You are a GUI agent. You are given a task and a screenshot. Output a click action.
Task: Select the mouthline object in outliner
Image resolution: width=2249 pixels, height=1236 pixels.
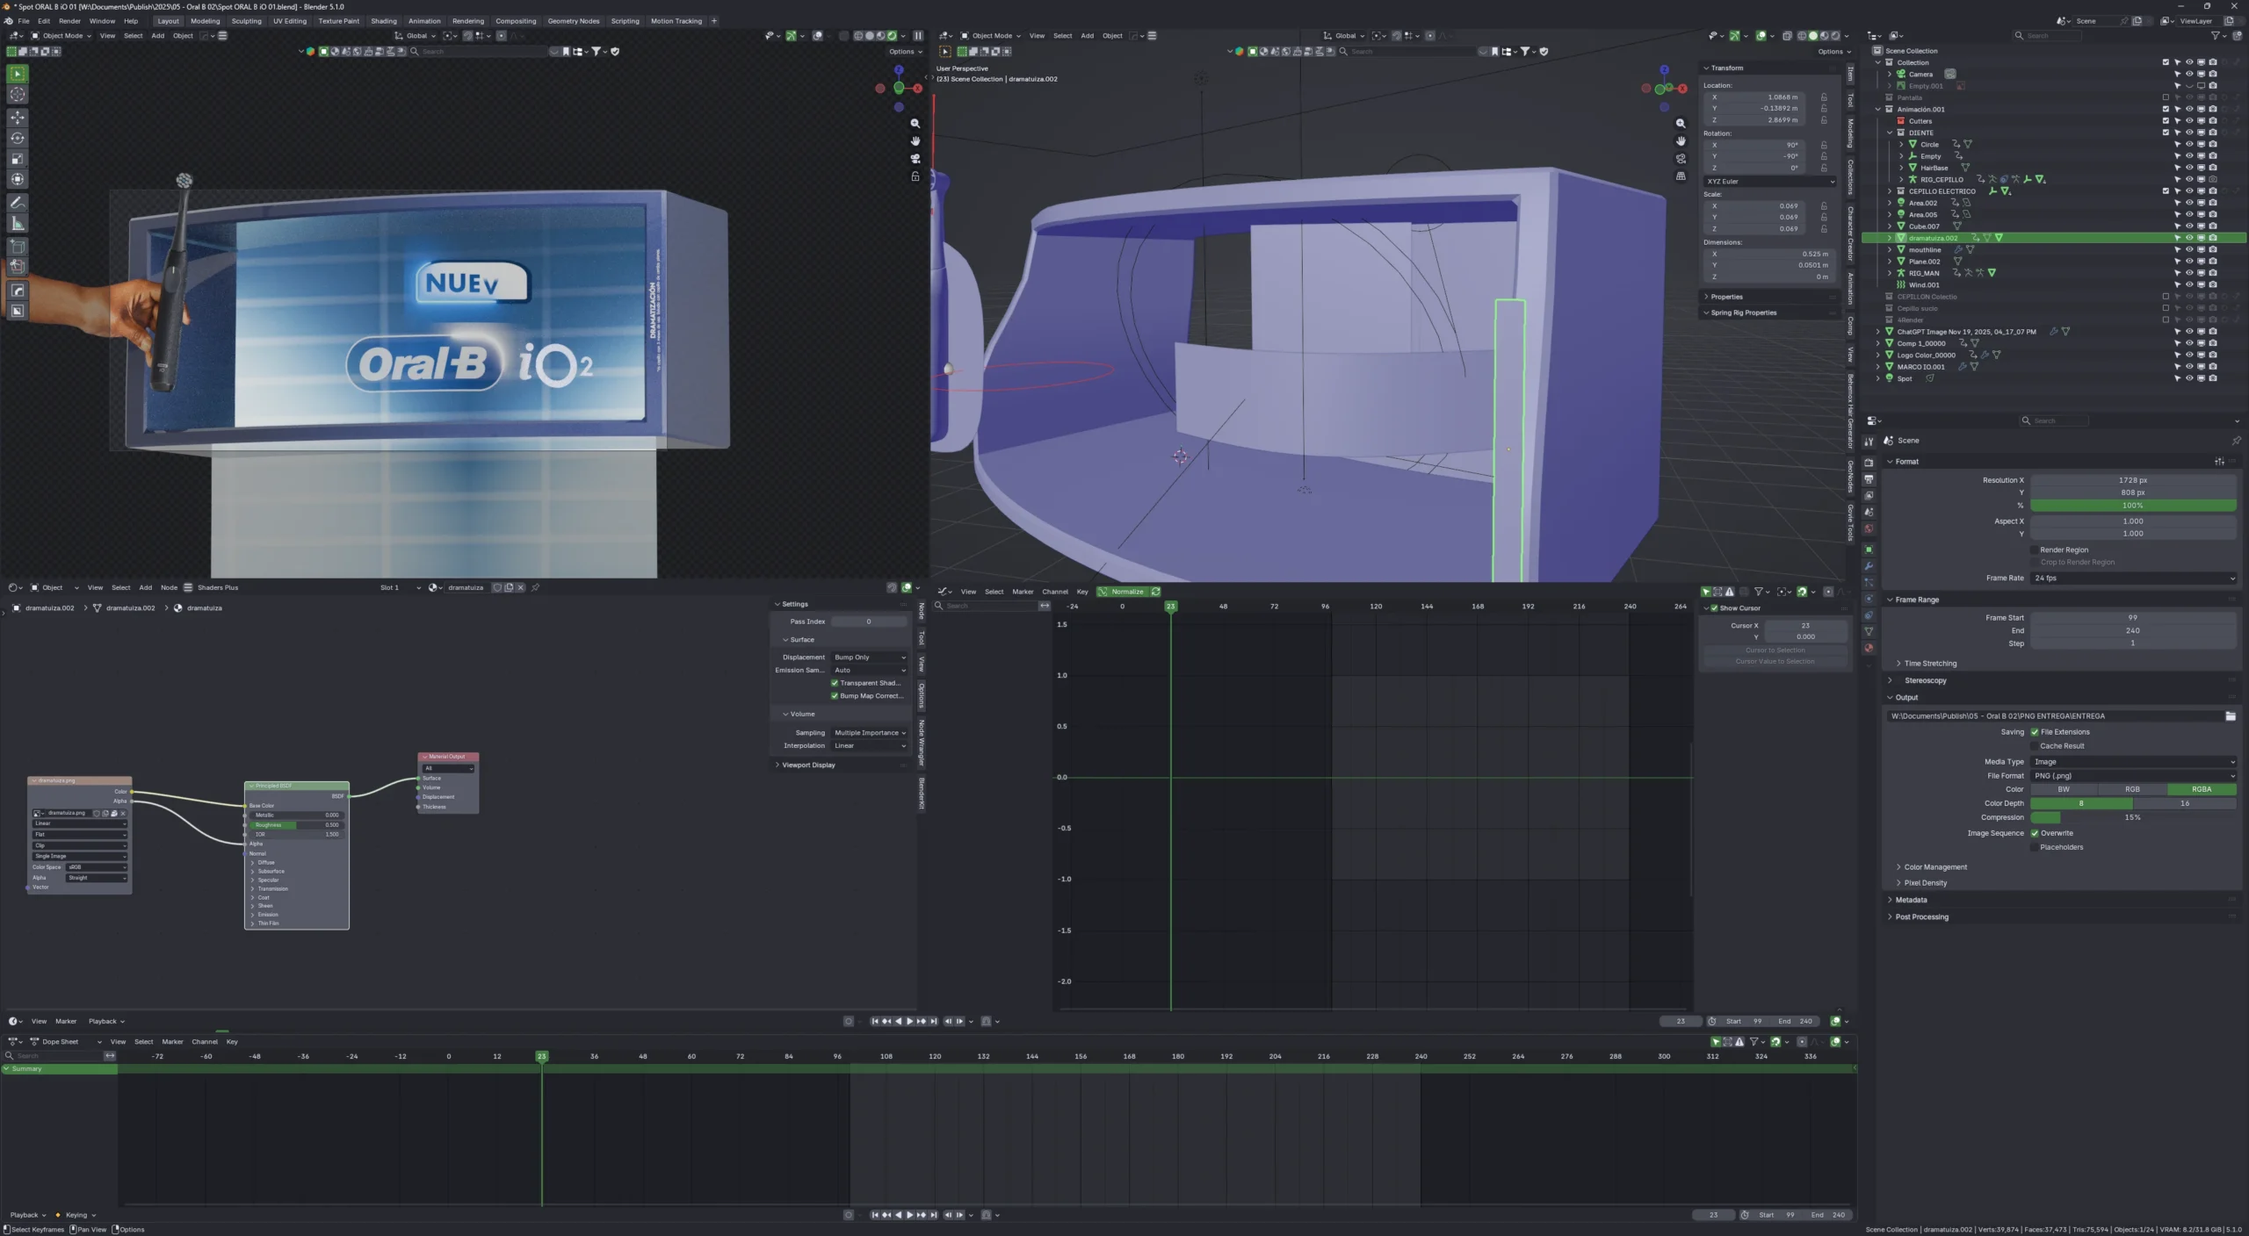point(1925,250)
